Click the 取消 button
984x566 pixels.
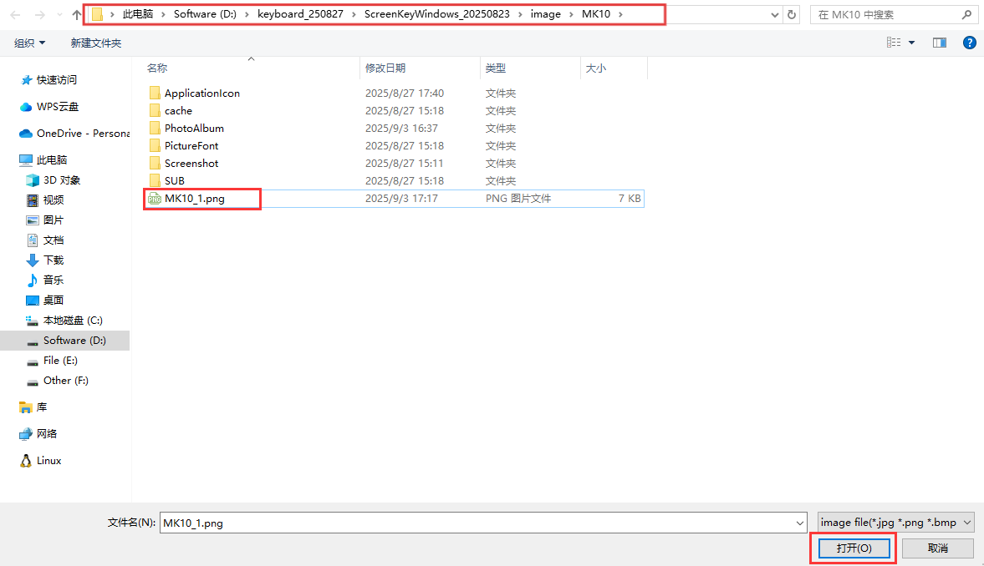click(x=937, y=548)
